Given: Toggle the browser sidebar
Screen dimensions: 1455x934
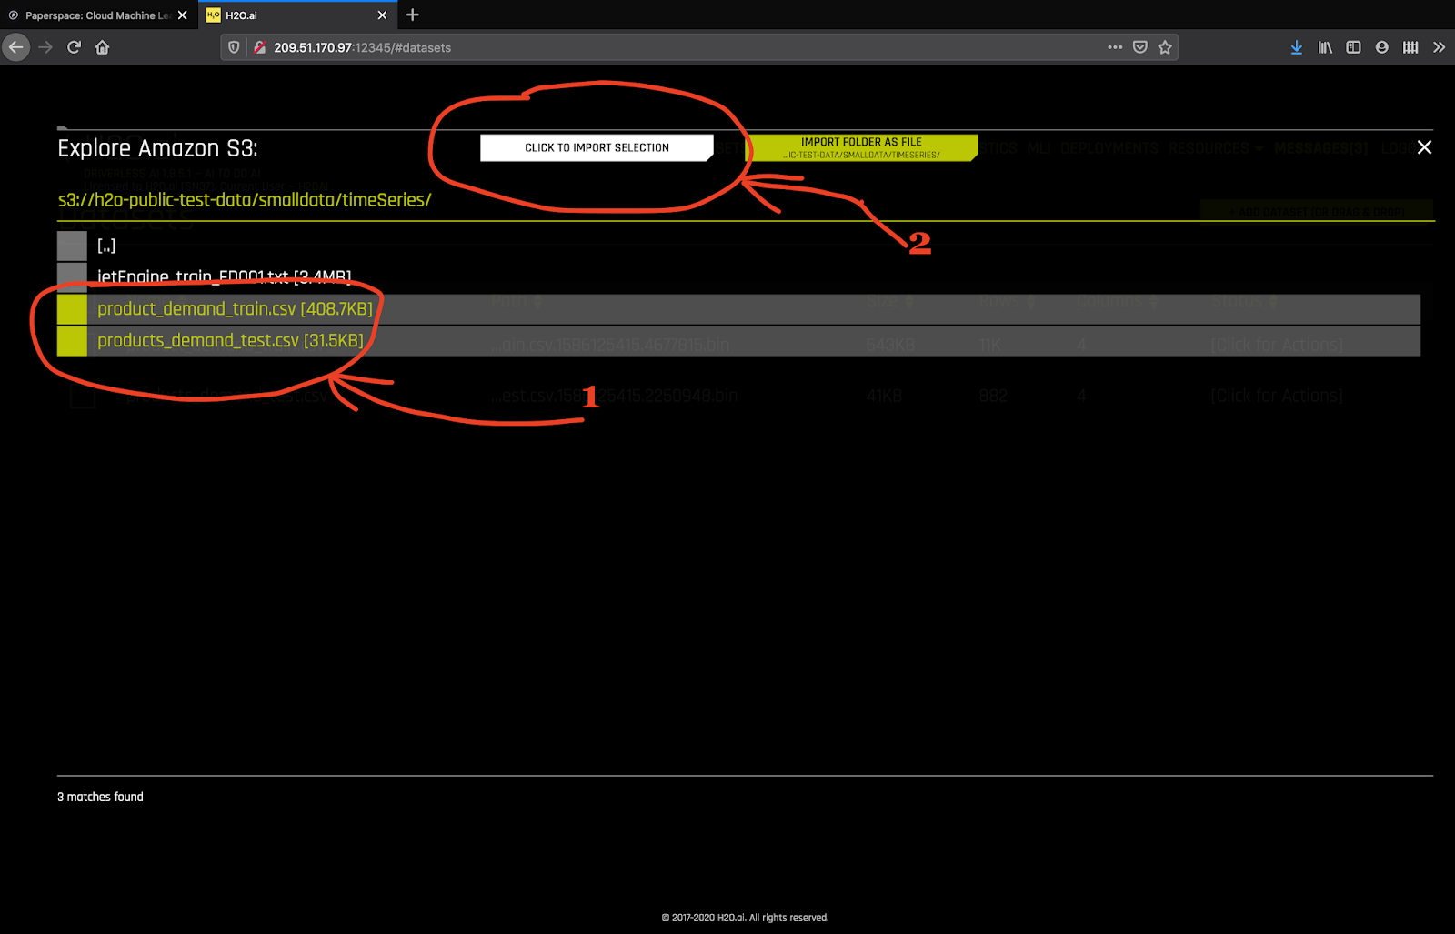Looking at the screenshot, I should coord(1353,47).
